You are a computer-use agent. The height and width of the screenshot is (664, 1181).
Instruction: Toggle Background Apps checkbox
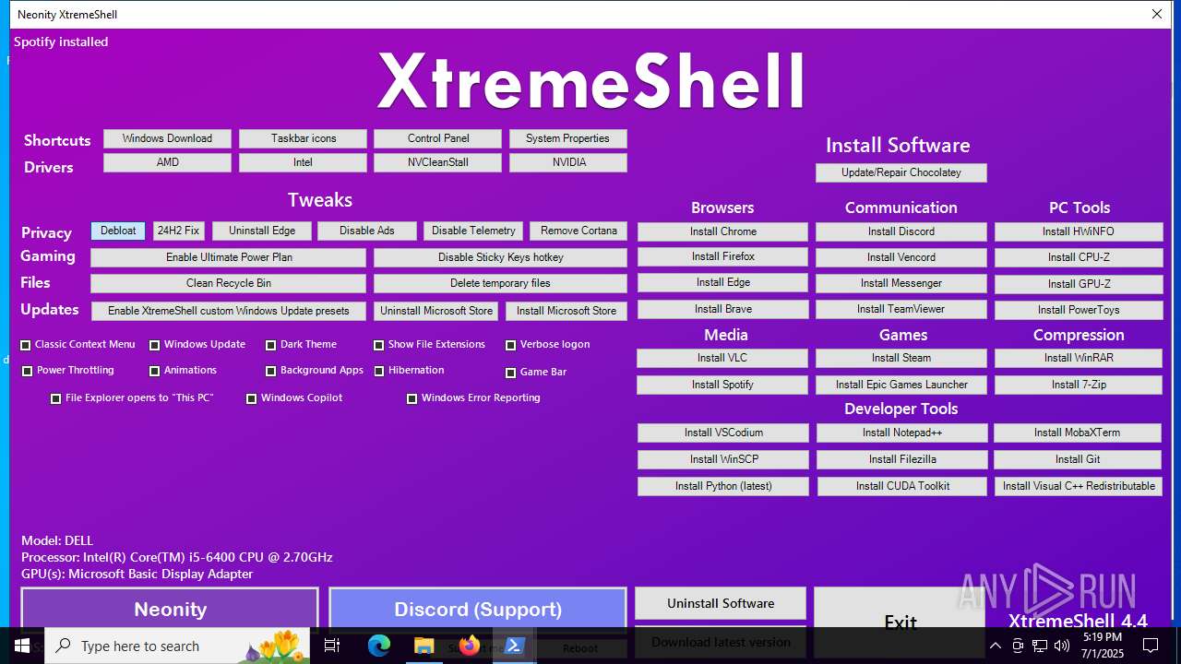point(271,372)
